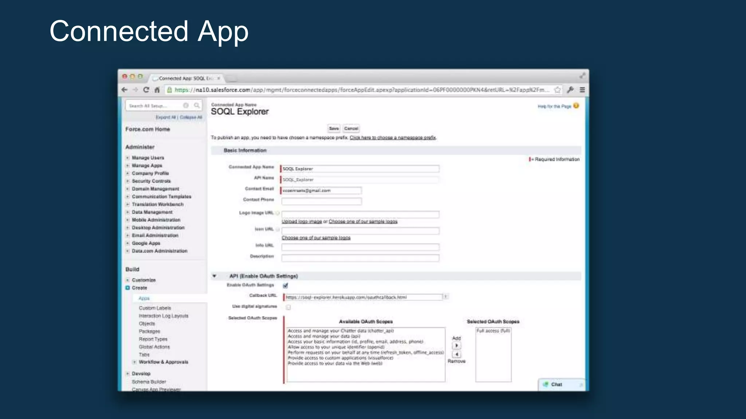The image size is (746, 419).
Task: Click the Contact Email field
Action: (321, 191)
